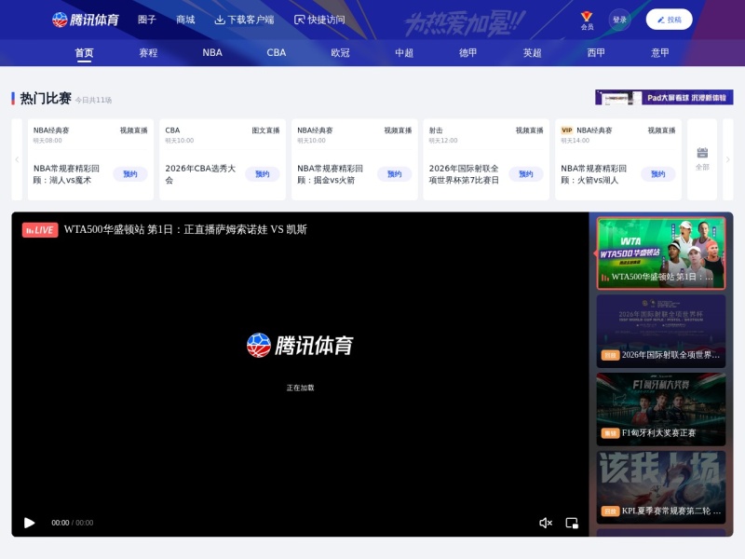Click the WTA500华盛顿站 live stream title
Viewport: 745px width, 559px height.
tap(185, 229)
